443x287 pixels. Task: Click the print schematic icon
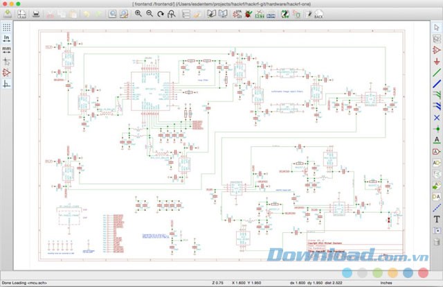pyautogui.click(x=37, y=14)
